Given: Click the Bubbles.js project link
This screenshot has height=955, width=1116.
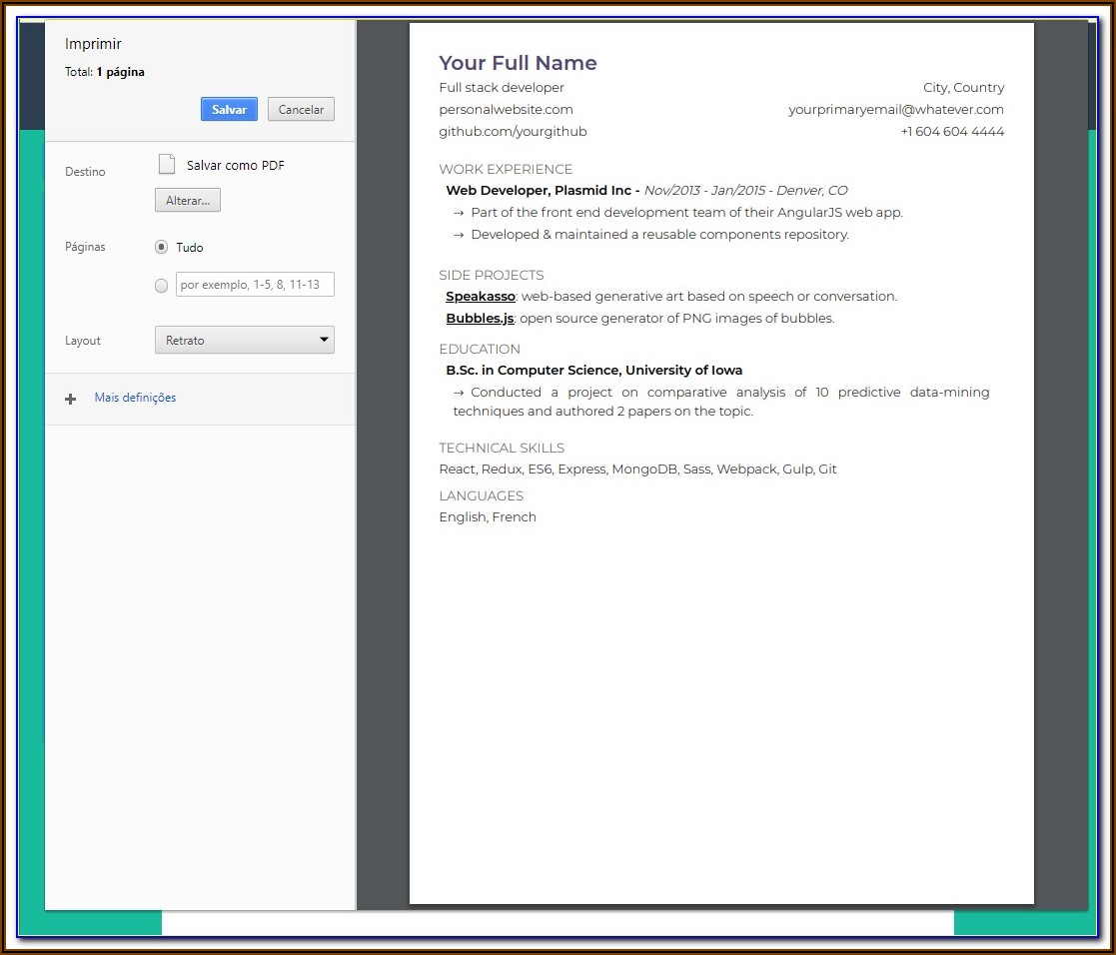Looking at the screenshot, I should (478, 318).
